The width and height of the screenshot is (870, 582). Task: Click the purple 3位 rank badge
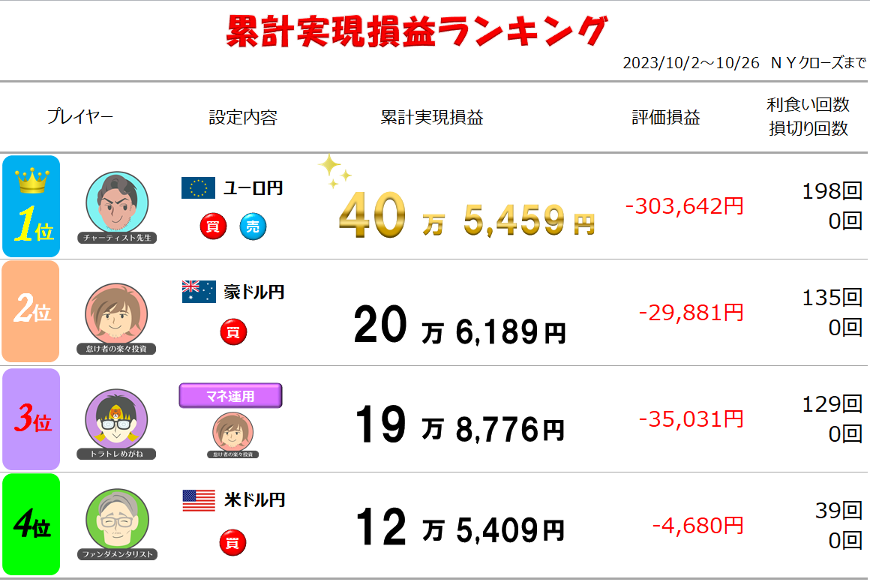pyautogui.click(x=31, y=419)
